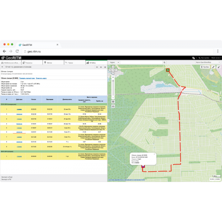Image resolution: width=222 pixels, height=222 pixels.
Task: Select the pencil ruler tool on map
Action: [x=213, y=67]
